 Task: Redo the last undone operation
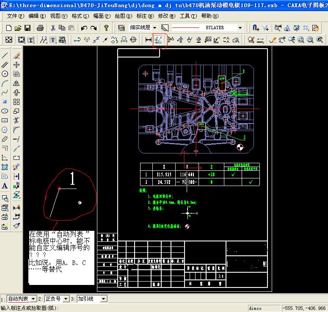(x=94, y=28)
